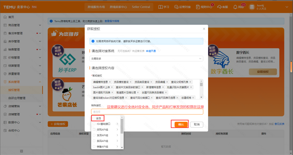Click the 价格管理 sidebar icon
The height and width of the screenshot is (155, 293).
[x=5, y=58]
